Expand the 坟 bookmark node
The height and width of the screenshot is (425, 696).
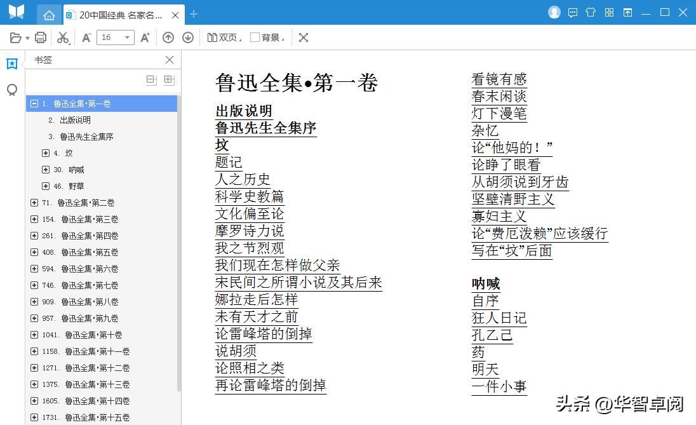coord(45,153)
